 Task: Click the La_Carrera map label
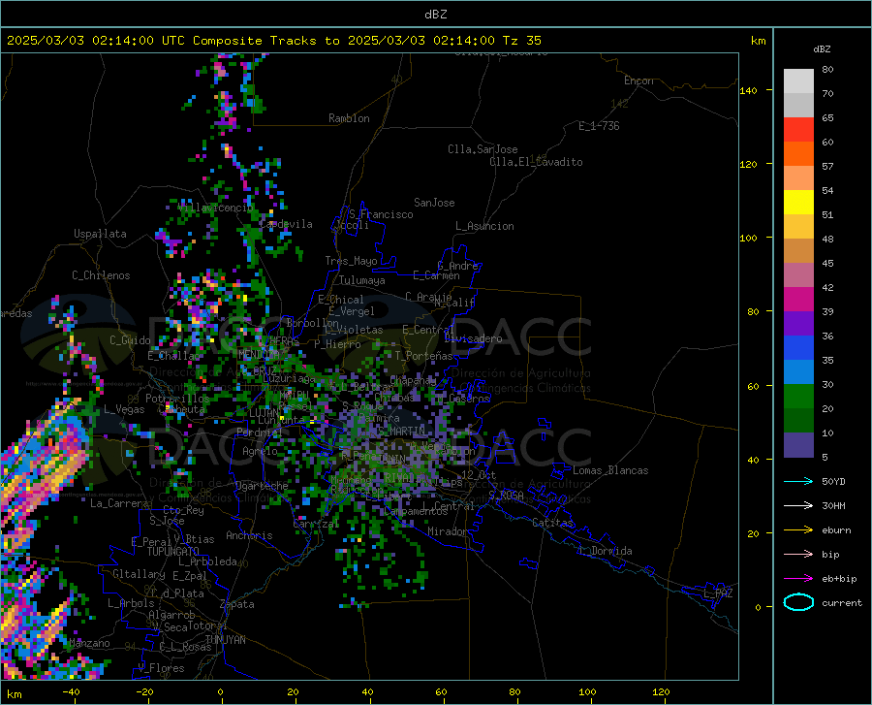119,503
